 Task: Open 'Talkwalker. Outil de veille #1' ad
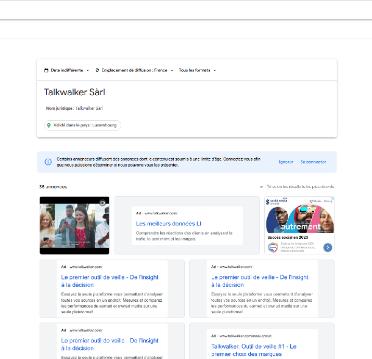click(254, 350)
